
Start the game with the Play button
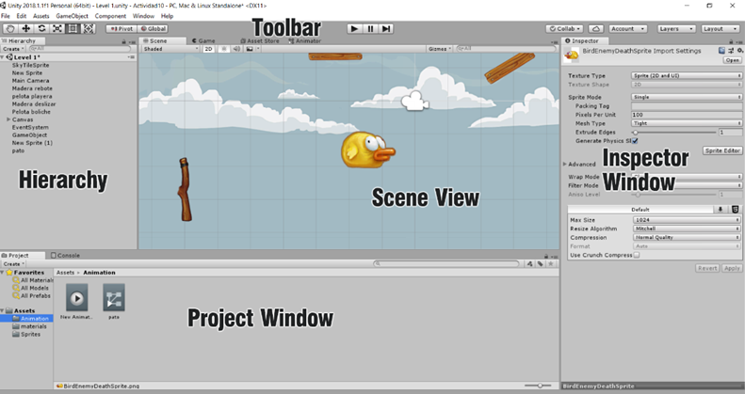[354, 29]
